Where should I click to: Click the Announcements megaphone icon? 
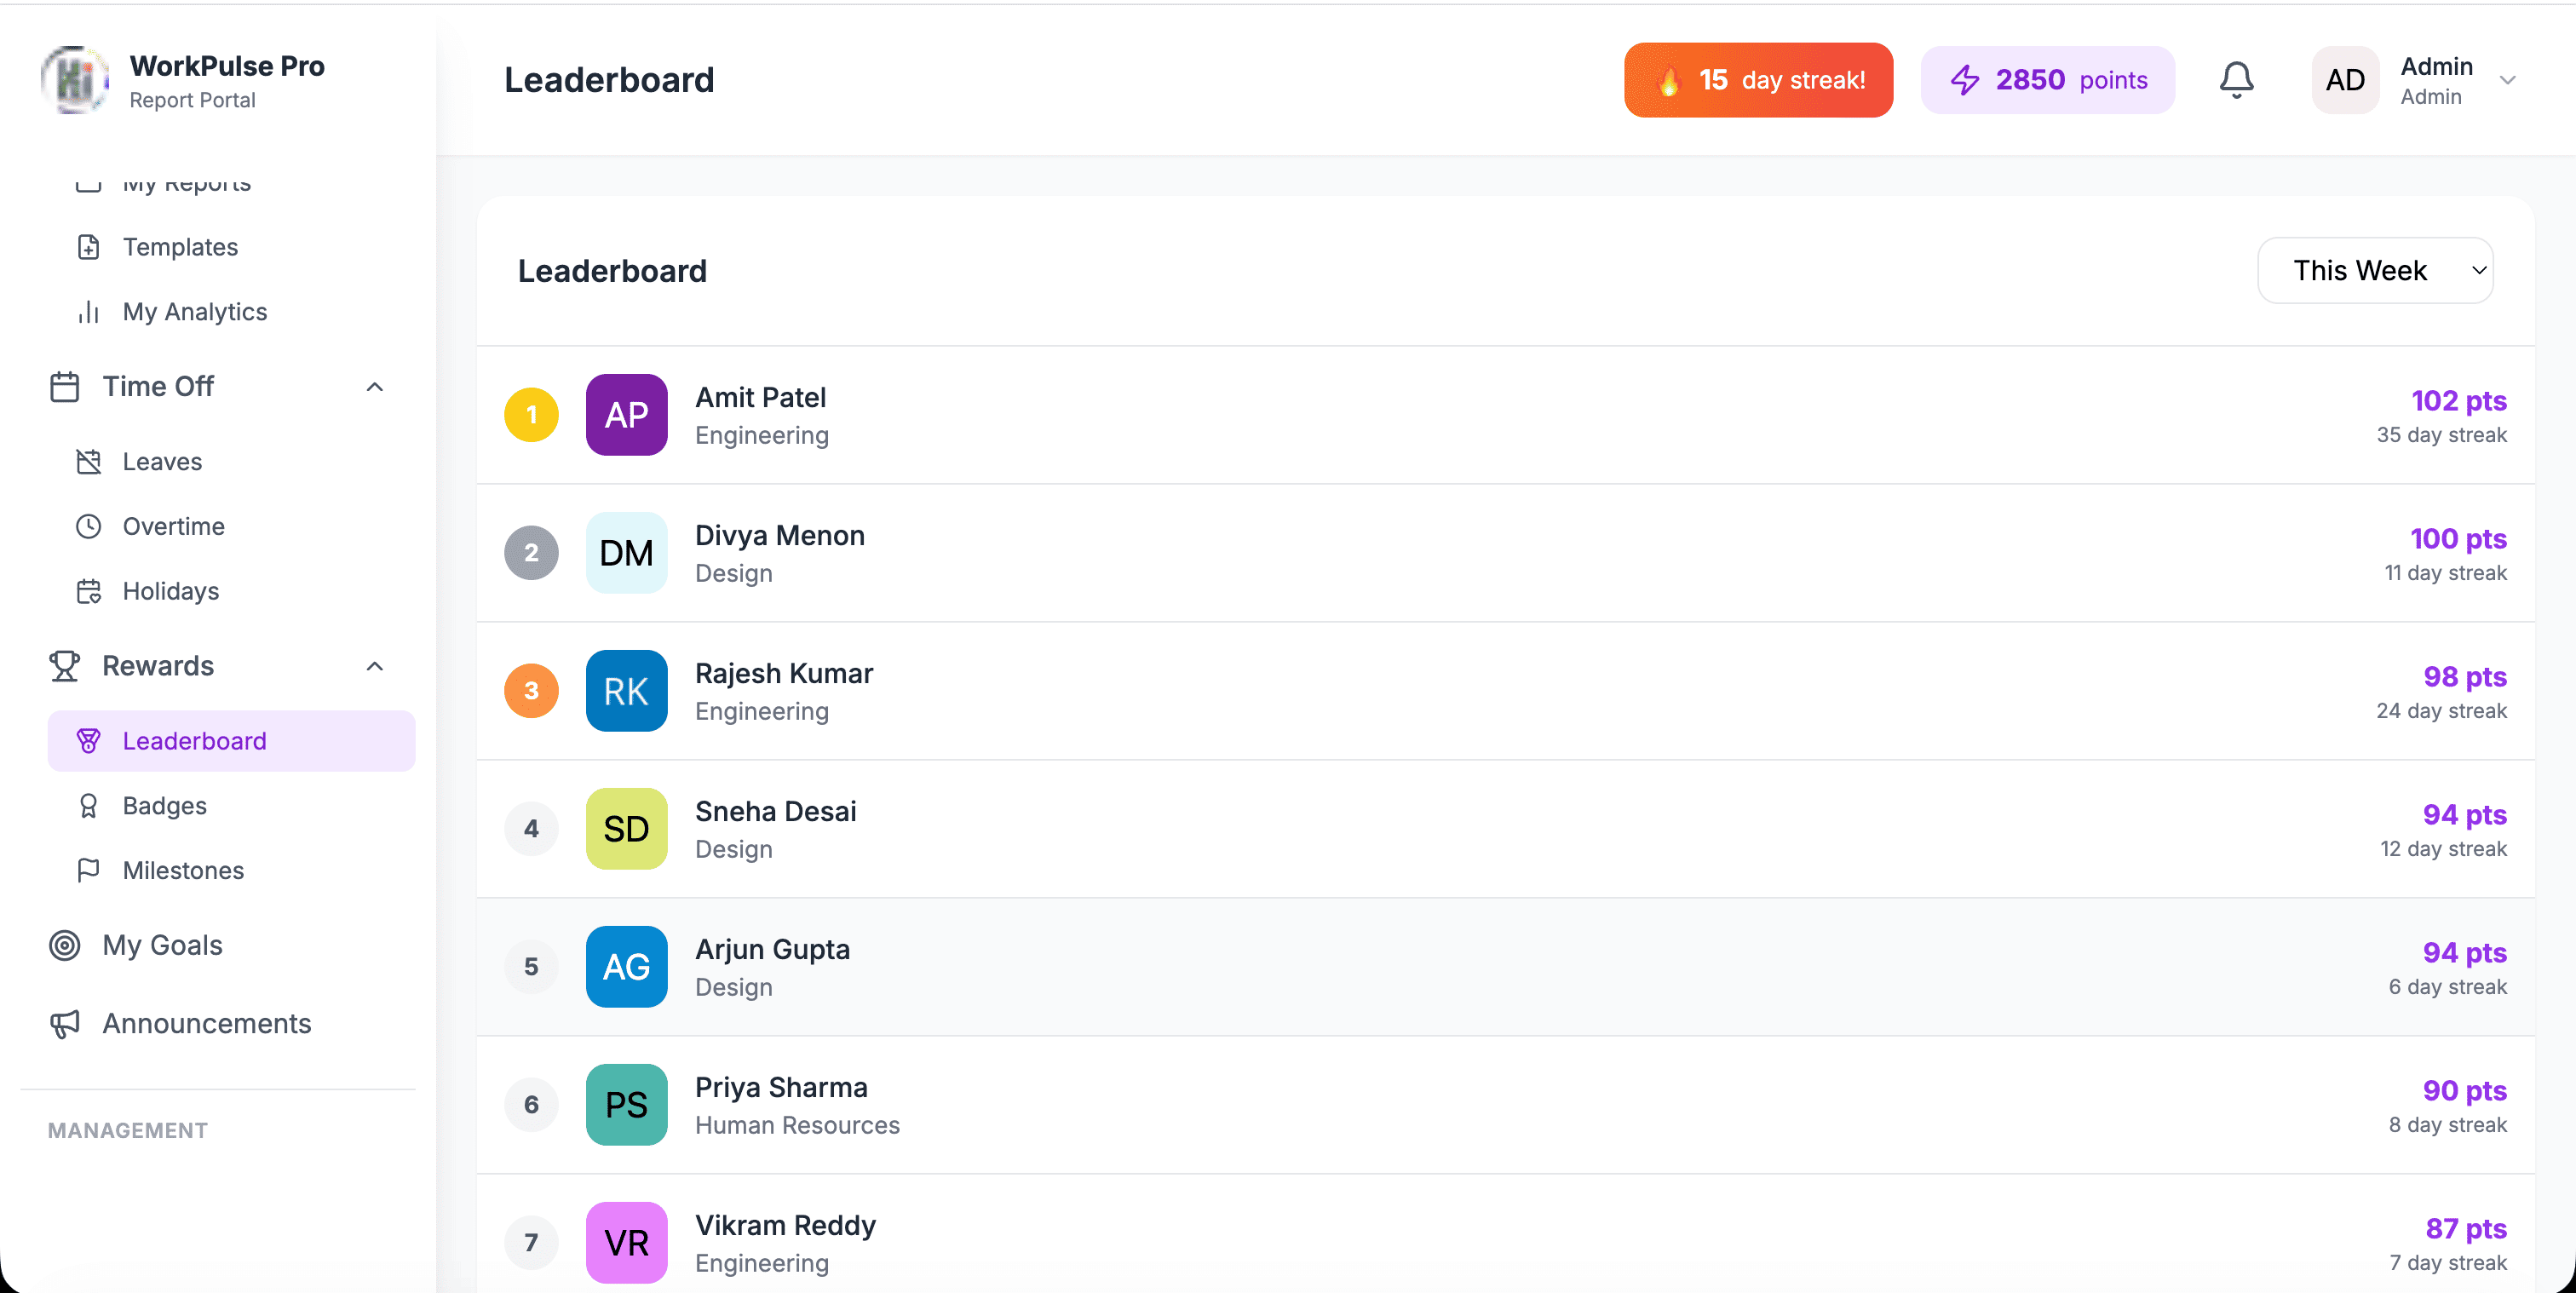click(x=65, y=1024)
